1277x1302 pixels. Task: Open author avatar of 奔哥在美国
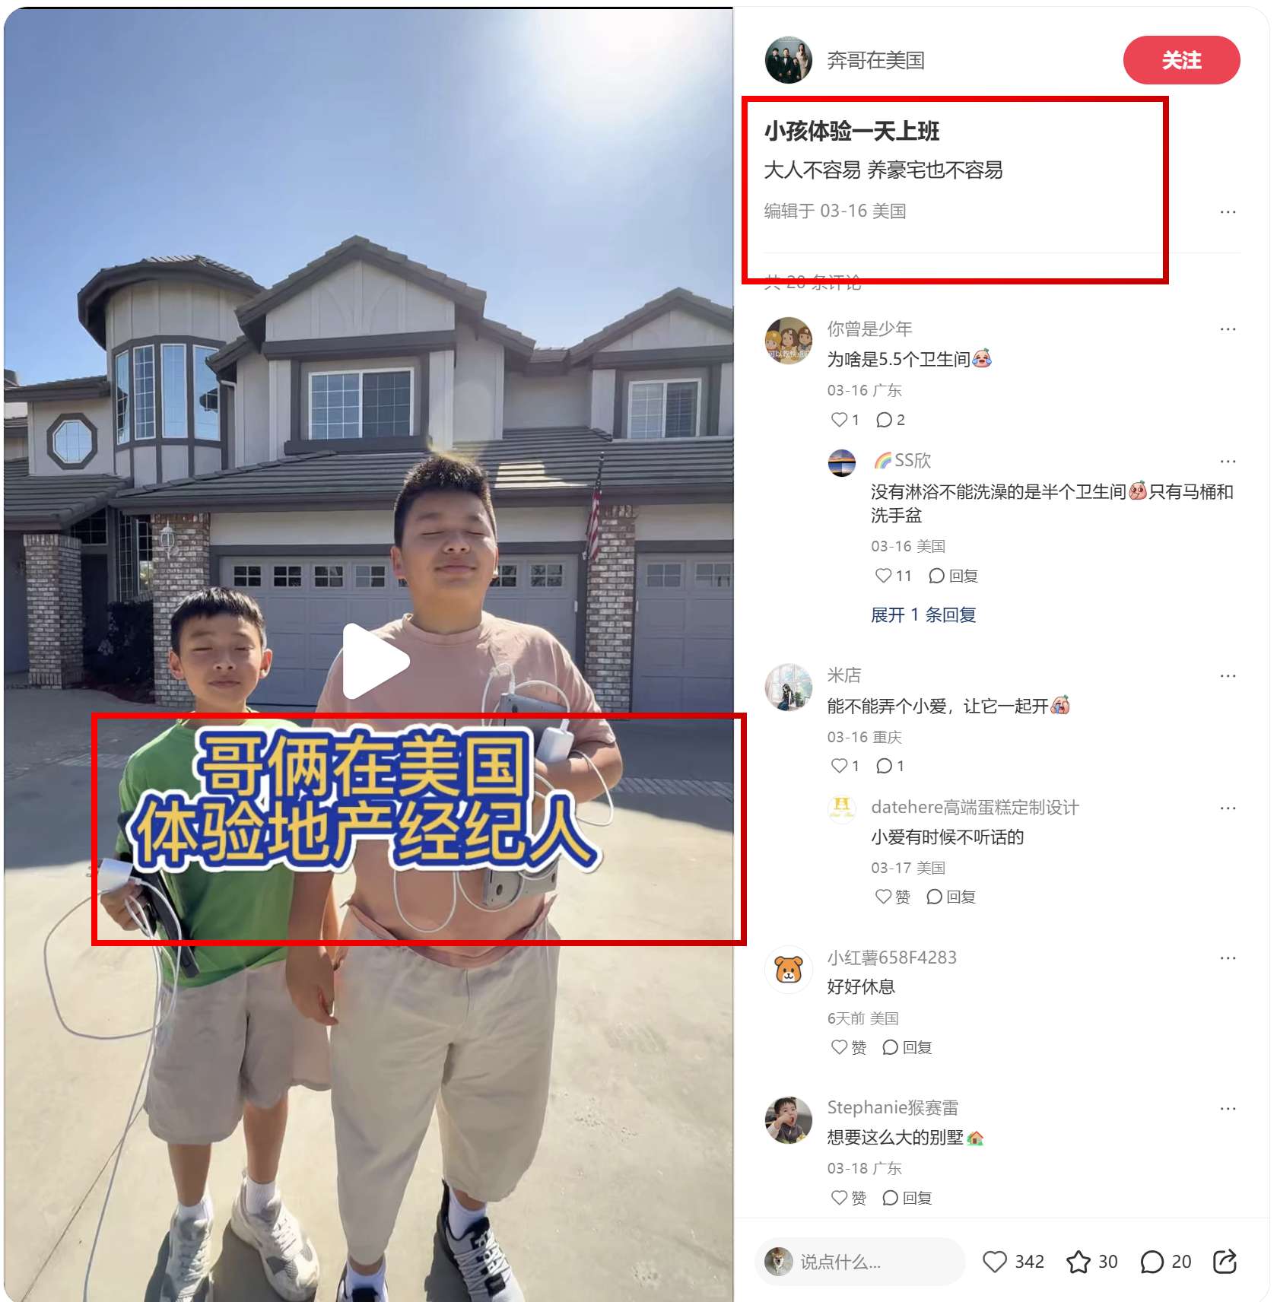[789, 60]
